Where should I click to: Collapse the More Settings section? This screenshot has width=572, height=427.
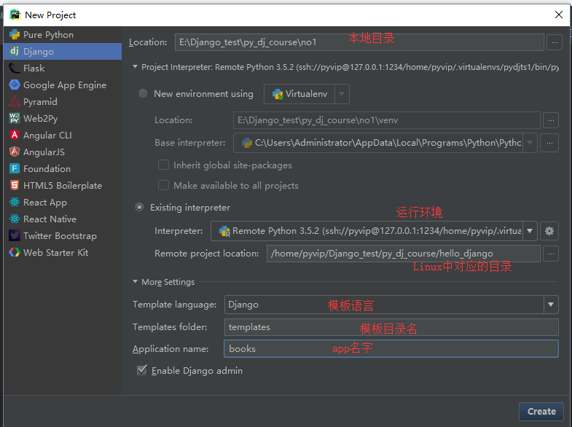tap(135, 281)
